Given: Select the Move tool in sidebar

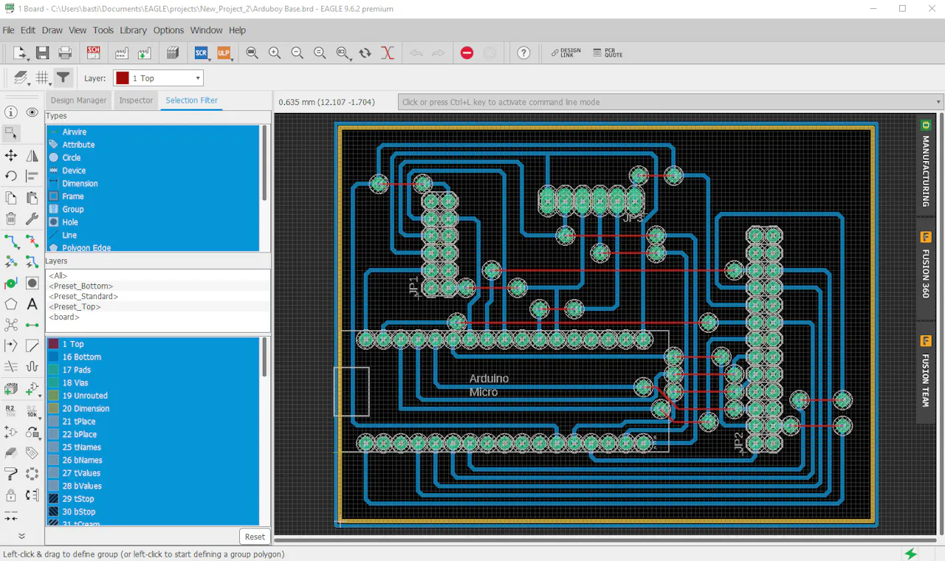Looking at the screenshot, I should pos(11,155).
